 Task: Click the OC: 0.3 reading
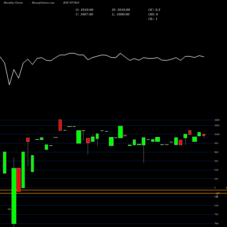coord(154,10)
